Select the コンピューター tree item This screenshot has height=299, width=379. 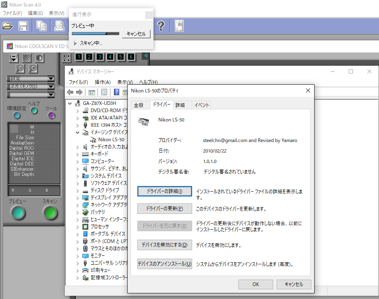pos(102,161)
